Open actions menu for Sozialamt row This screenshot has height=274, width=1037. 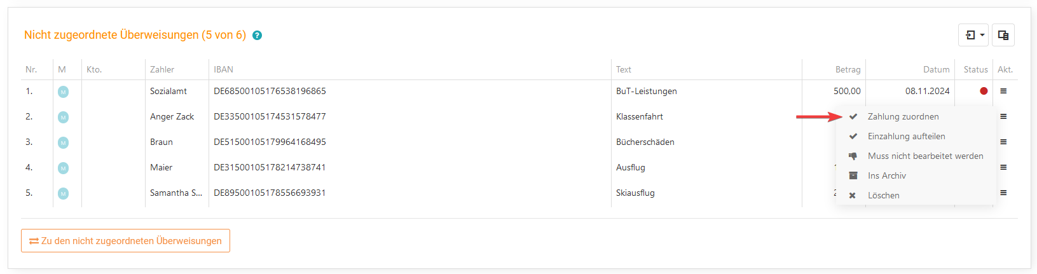(x=1003, y=91)
